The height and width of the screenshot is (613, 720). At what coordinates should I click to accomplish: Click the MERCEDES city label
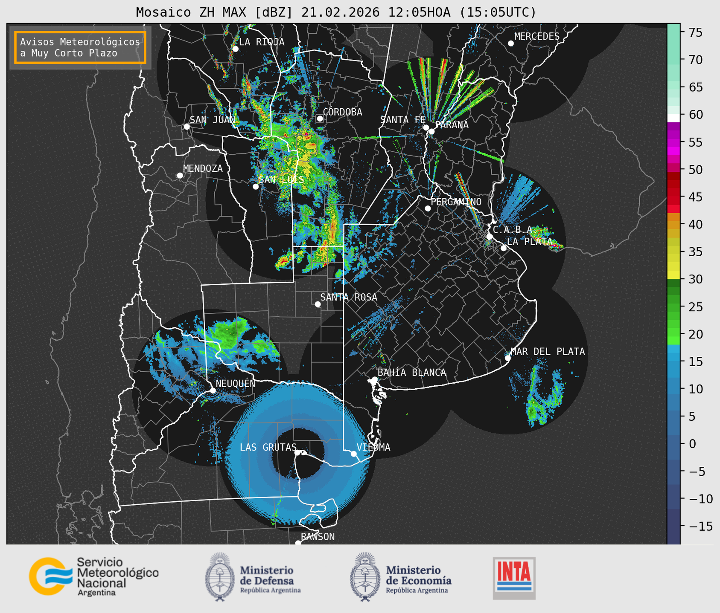point(537,37)
